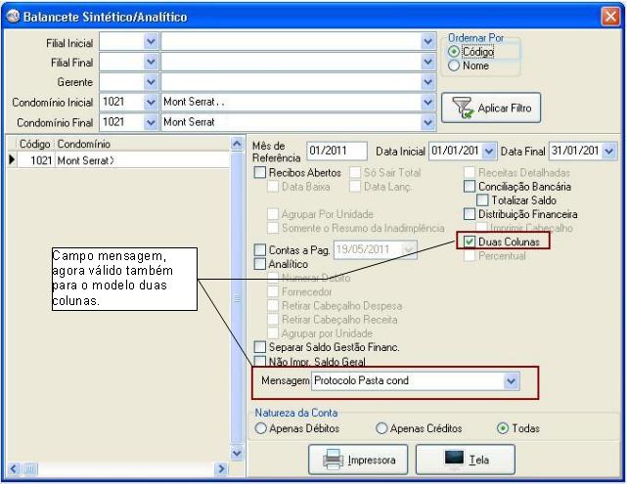Click the Código column header
627x484 pixels.
35,144
